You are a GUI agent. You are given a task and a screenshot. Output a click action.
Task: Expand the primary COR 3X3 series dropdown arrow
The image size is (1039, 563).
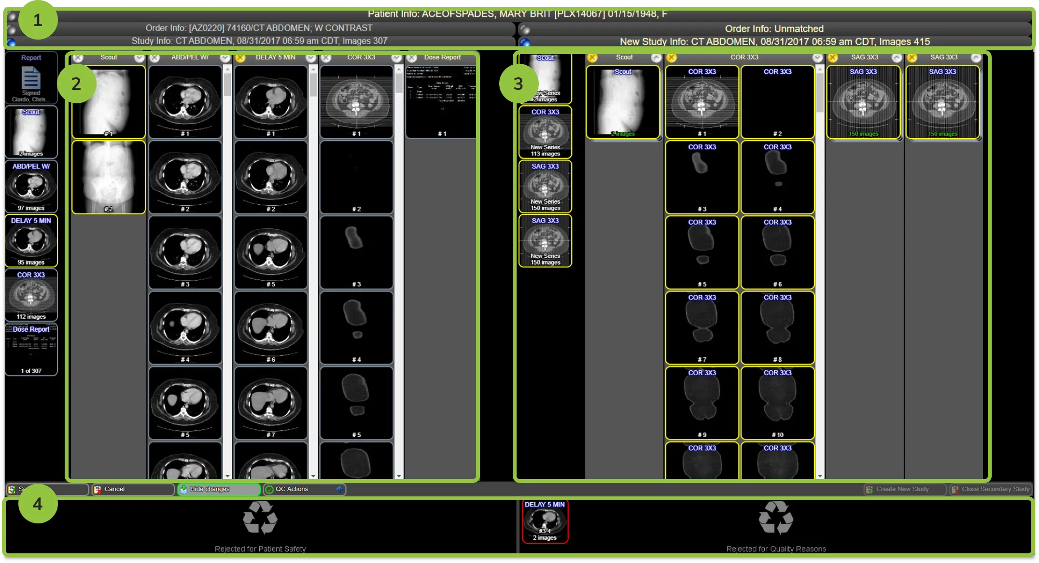pyautogui.click(x=396, y=58)
